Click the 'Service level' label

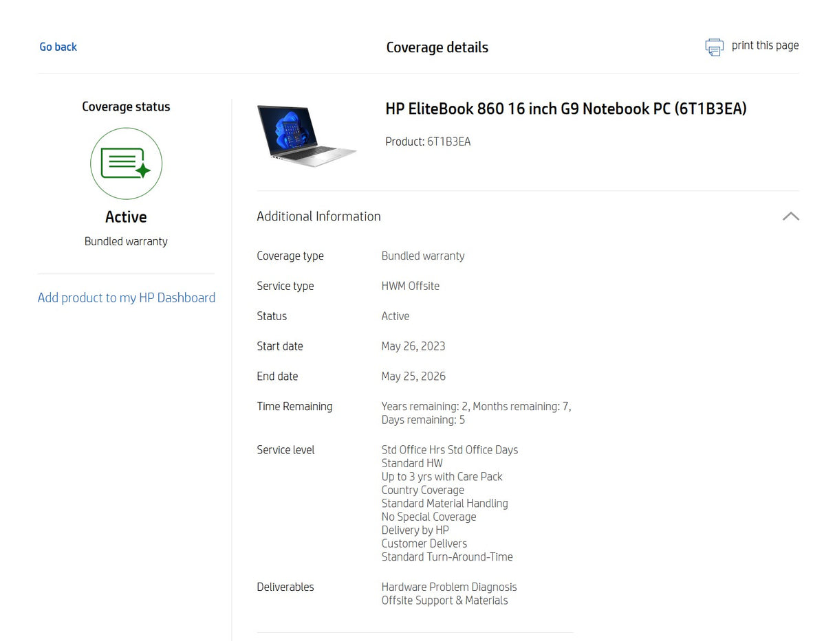pos(285,450)
